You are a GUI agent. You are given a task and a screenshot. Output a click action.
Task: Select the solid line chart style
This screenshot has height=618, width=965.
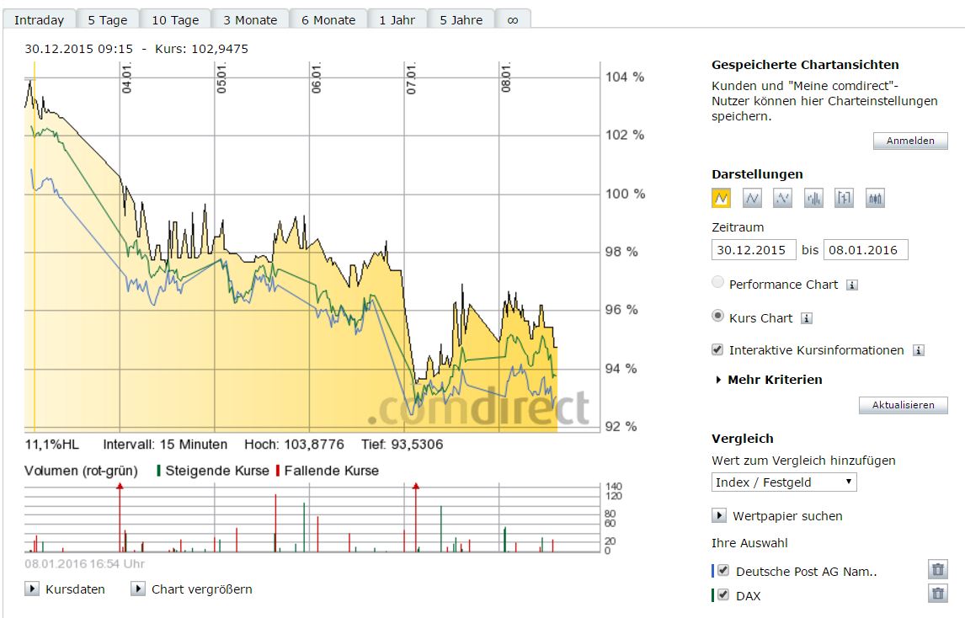(x=752, y=198)
